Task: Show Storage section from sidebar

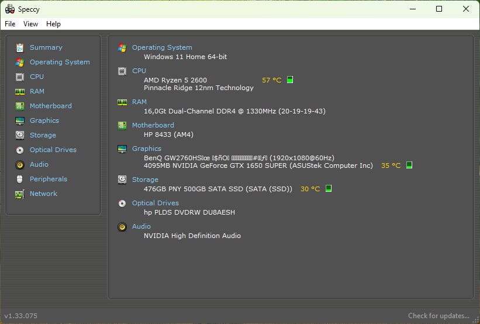Action: [x=43, y=135]
